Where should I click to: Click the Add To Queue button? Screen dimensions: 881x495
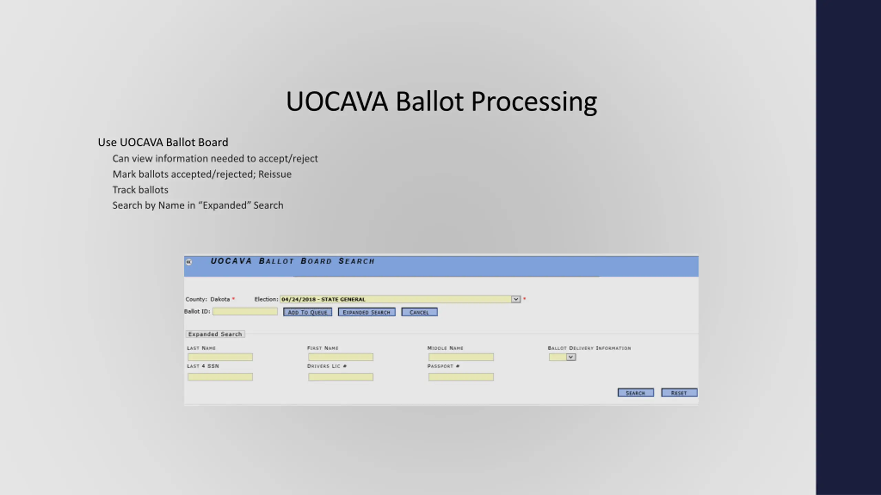pyautogui.click(x=307, y=312)
